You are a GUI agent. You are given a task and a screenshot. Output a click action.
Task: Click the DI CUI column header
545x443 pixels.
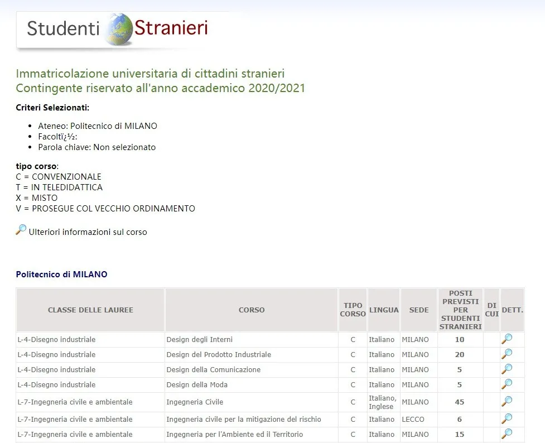492,310
